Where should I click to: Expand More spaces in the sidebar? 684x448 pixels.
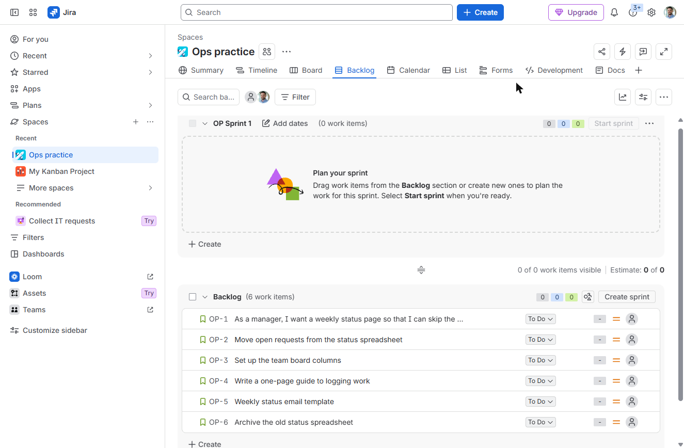86,188
